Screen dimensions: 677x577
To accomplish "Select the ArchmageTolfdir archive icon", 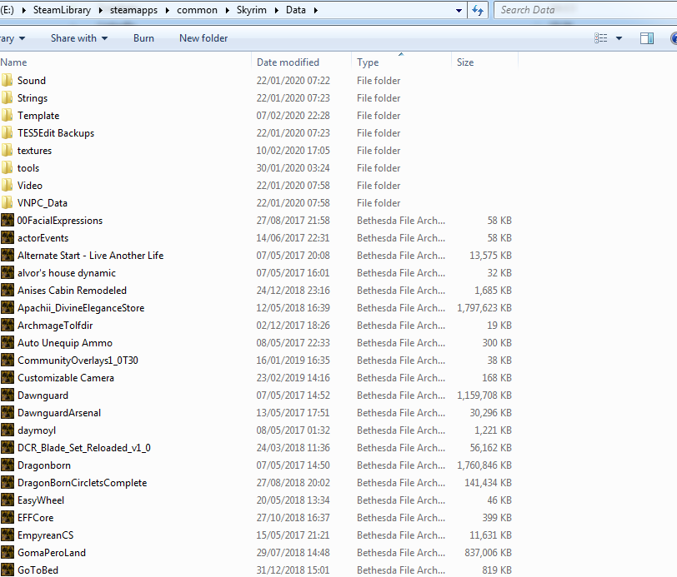I will 8,326.
